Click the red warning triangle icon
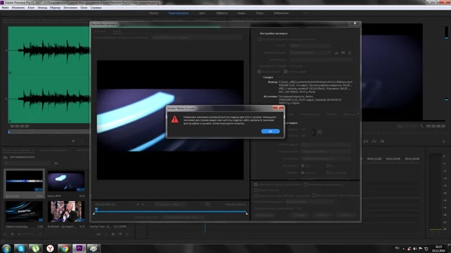This screenshot has width=451, height=253. 175,119
